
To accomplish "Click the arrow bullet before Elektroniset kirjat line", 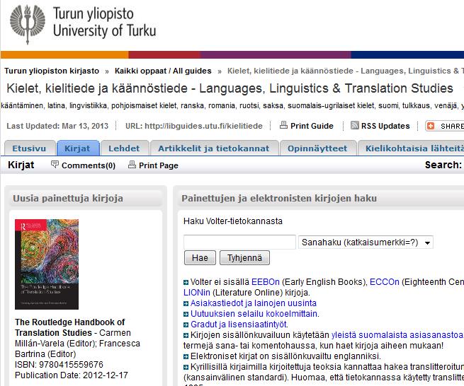I will 186,357.
